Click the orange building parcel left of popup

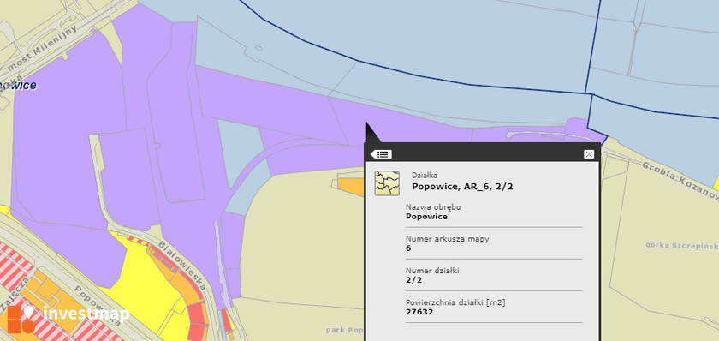tap(351, 187)
